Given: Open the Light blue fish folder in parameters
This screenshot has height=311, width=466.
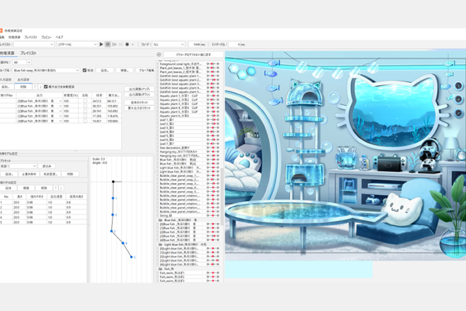Looking at the screenshot, I should point(161,244).
